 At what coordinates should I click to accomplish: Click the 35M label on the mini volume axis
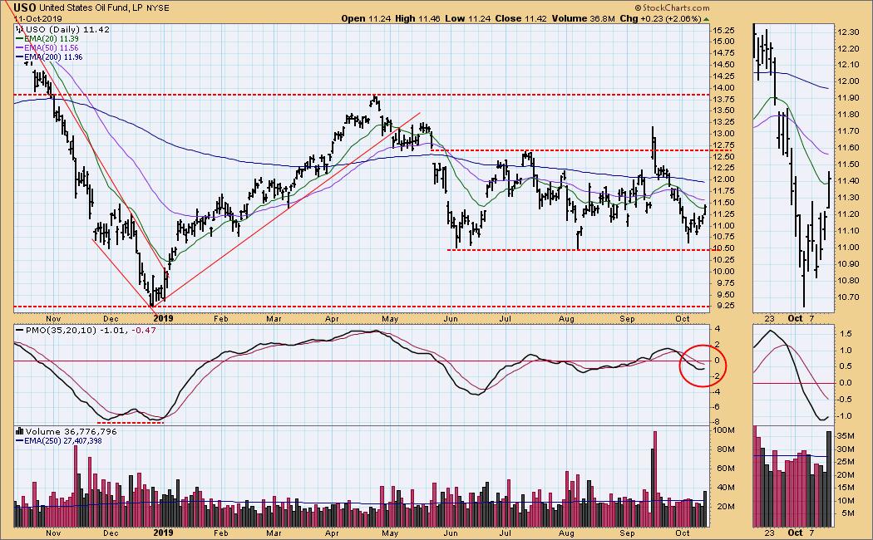846,436
